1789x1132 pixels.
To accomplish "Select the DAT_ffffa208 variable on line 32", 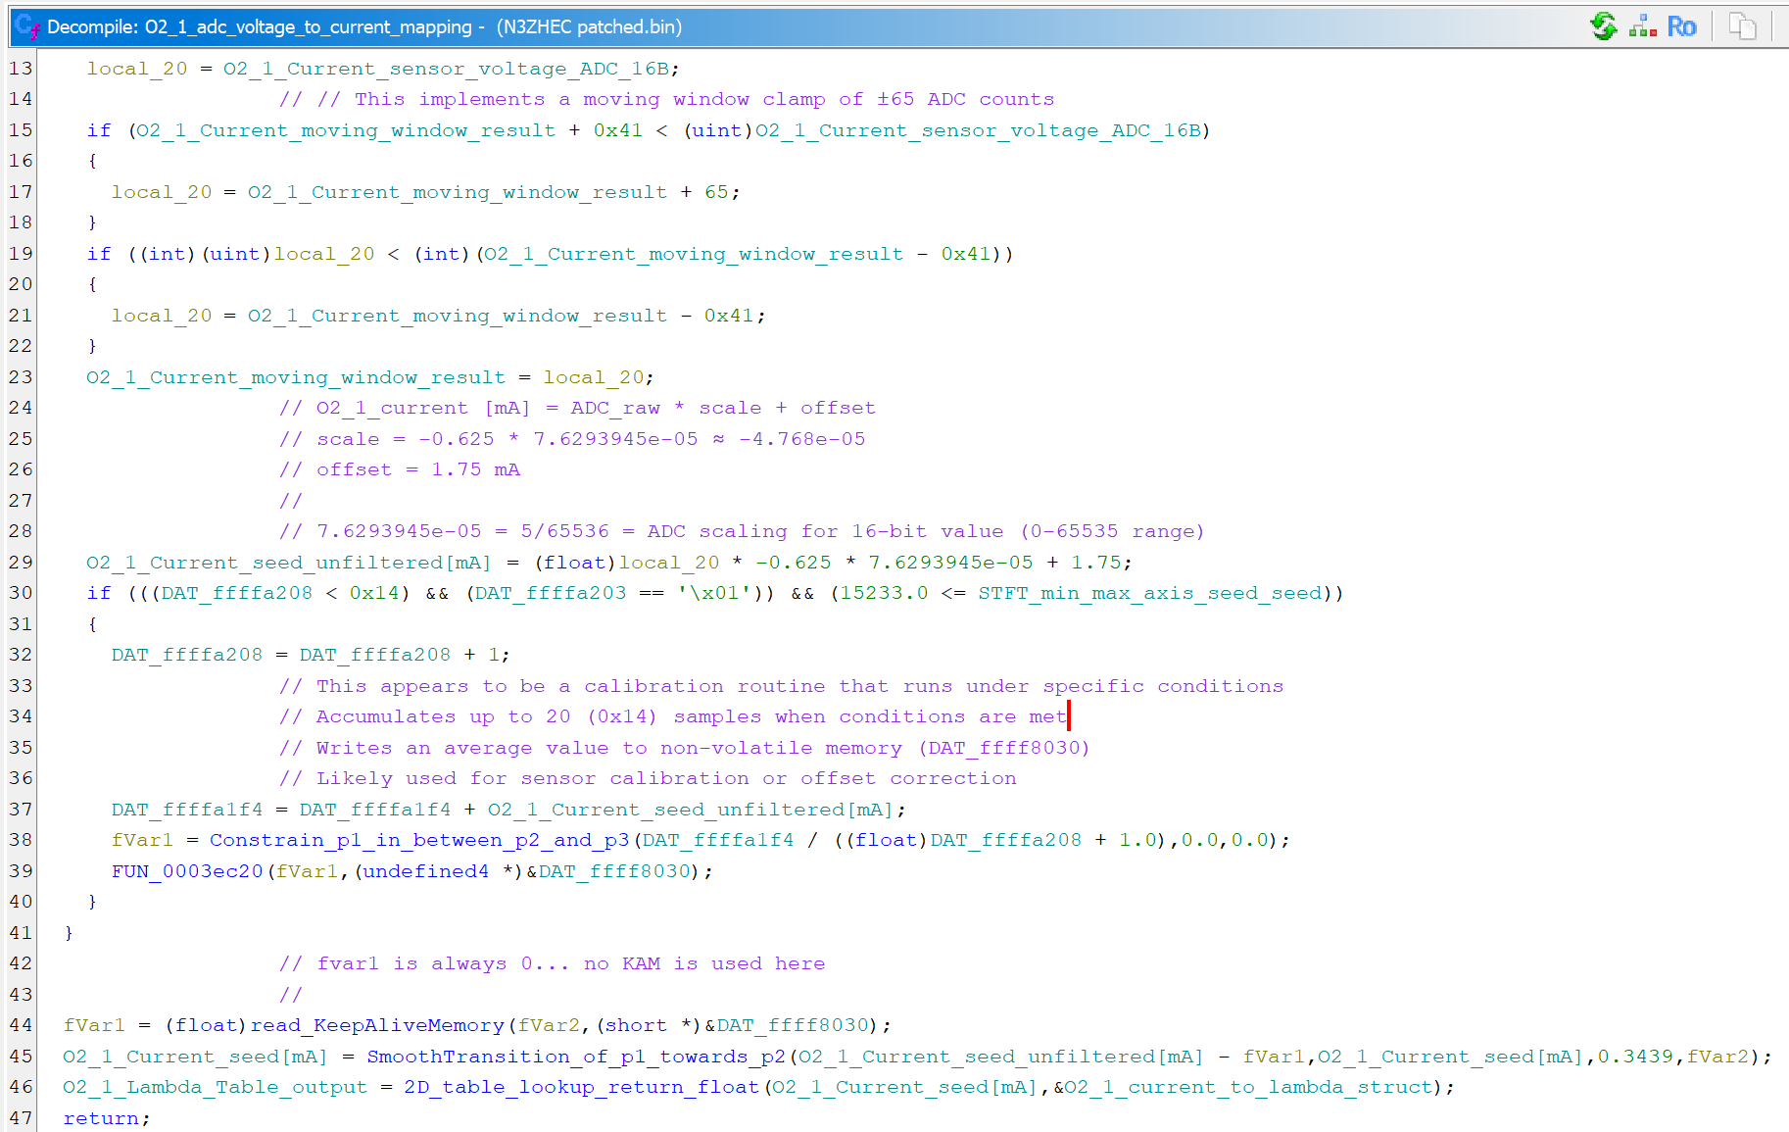I will coord(186,654).
